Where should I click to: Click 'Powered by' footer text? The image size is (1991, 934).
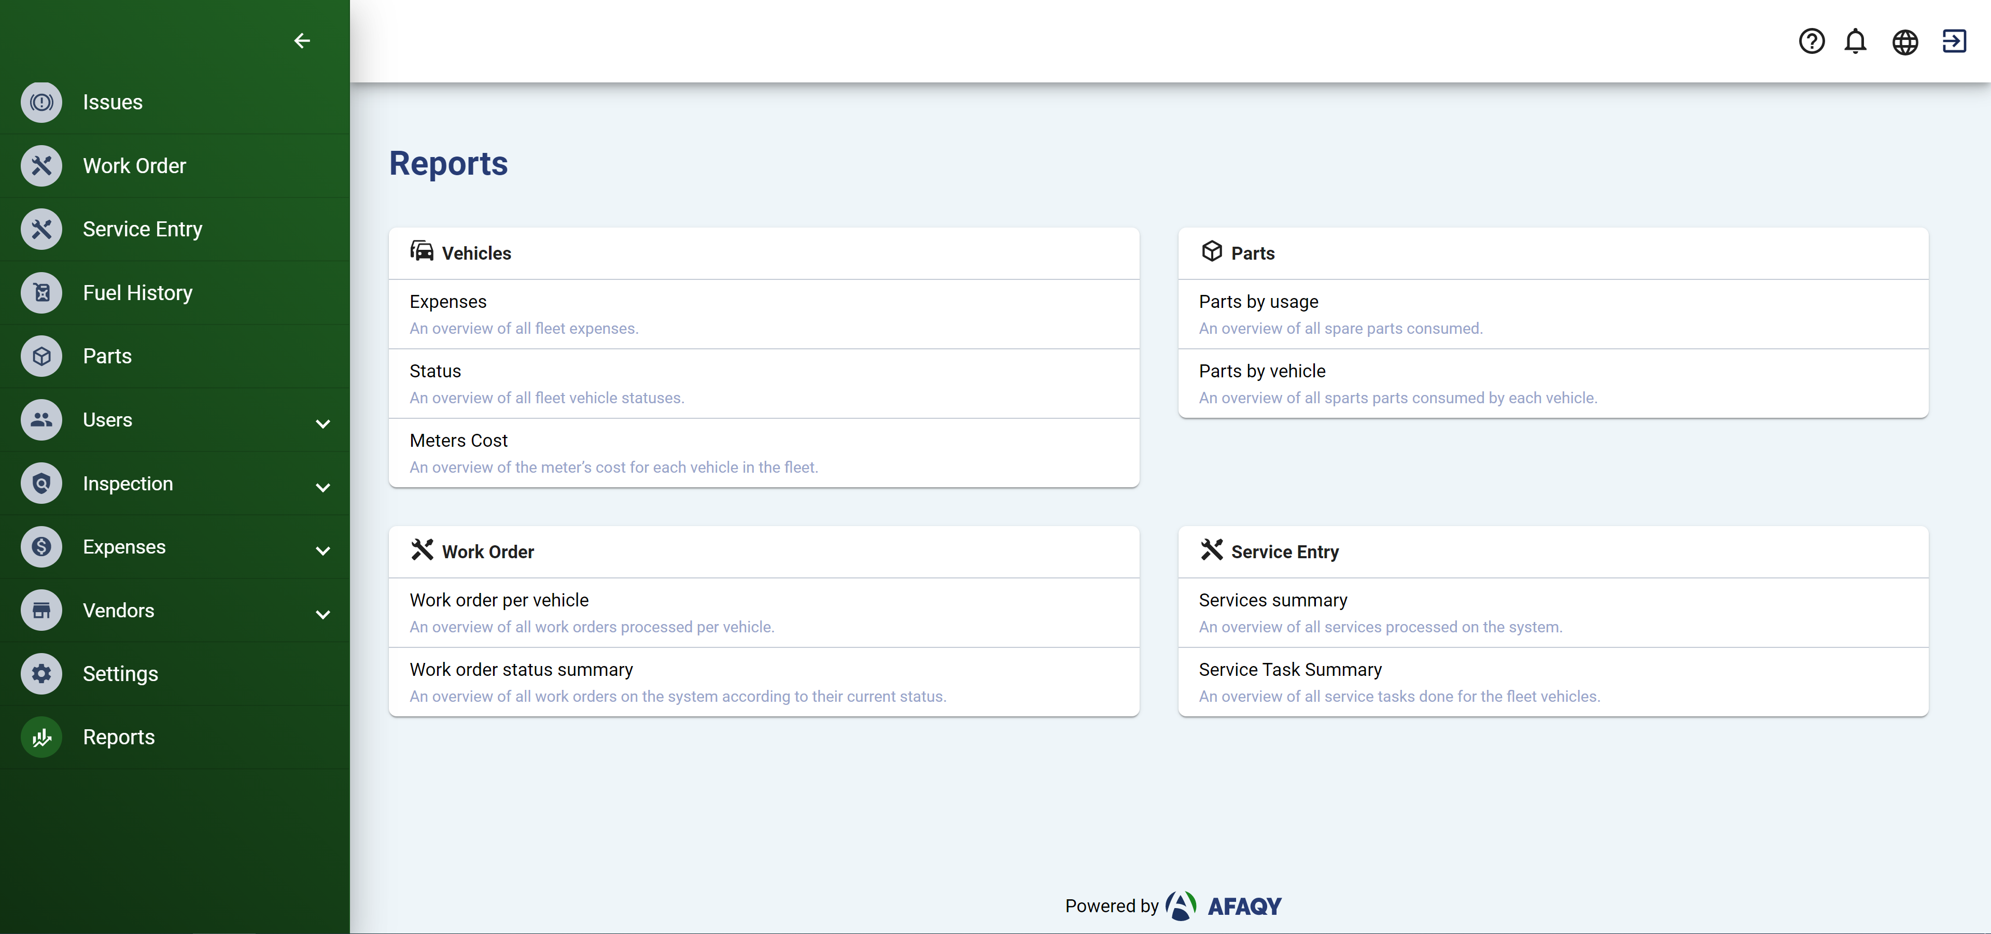[x=1112, y=905]
